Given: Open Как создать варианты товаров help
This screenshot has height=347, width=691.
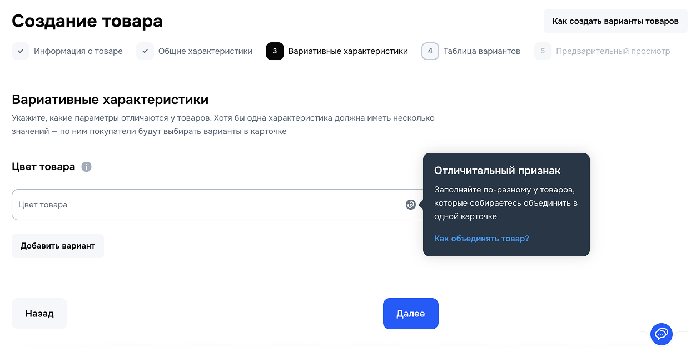Looking at the screenshot, I should tap(615, 21).
